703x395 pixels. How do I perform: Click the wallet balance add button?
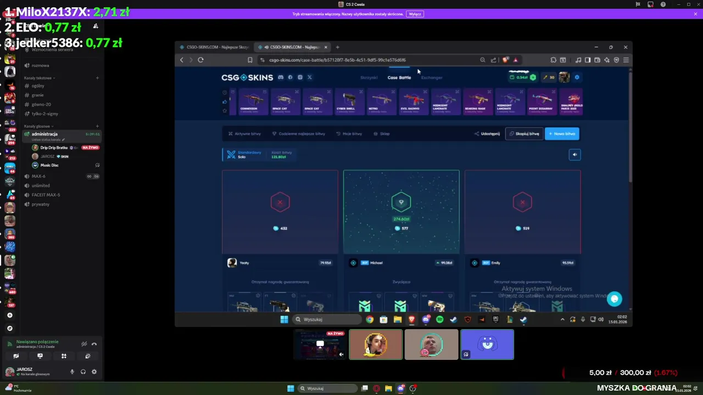tap(533, 77)
